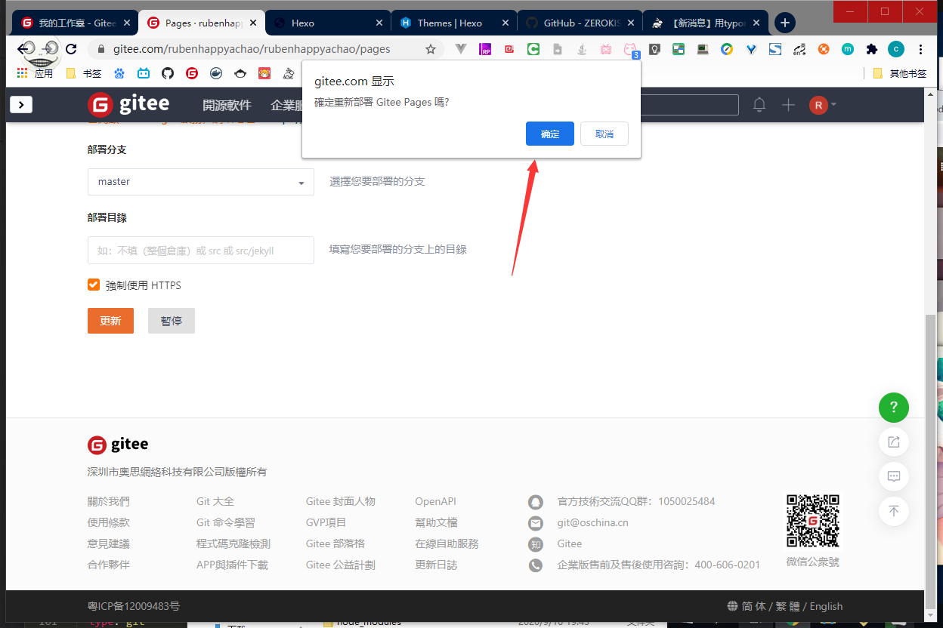Confirm redeploy with 确定 button
This screenshot has height=628, width=943.
[x=549, y=134]
